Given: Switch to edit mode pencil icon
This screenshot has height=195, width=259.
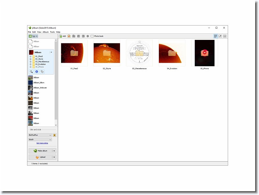Looking at the screenshot, I should coord(220,36).
